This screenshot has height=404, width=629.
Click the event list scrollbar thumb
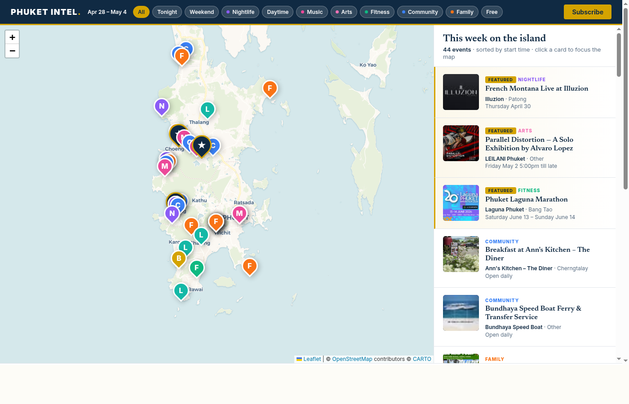click(x=619, y=55)
